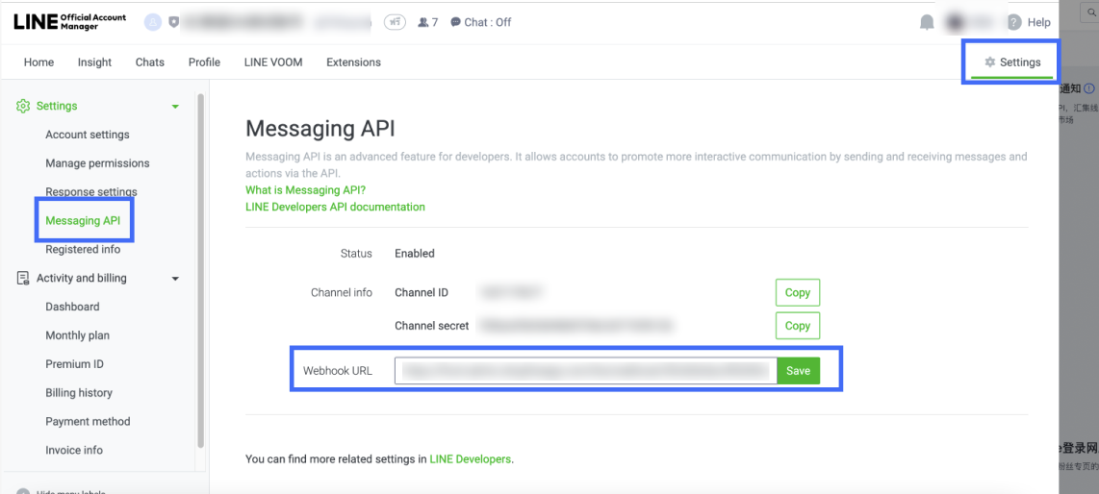Click the Help question mark icon
Screen dimensions: 1099x494
[x=1014, y=22]
